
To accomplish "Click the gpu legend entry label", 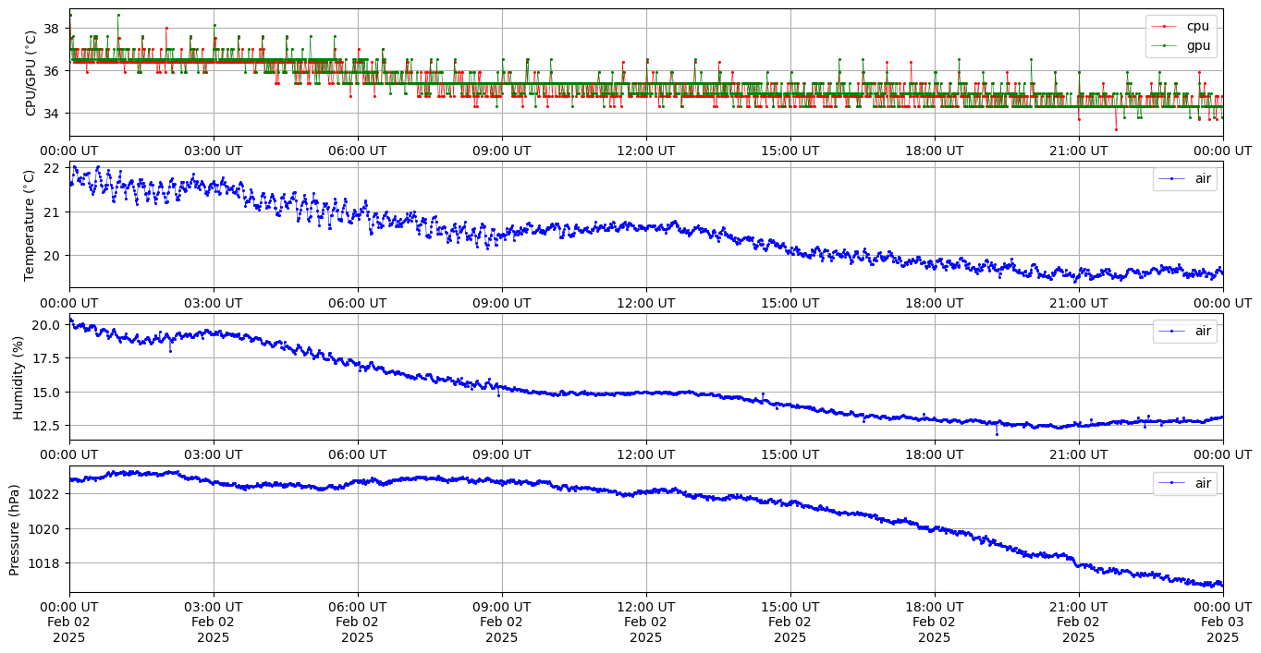I will pos(1198,44).
